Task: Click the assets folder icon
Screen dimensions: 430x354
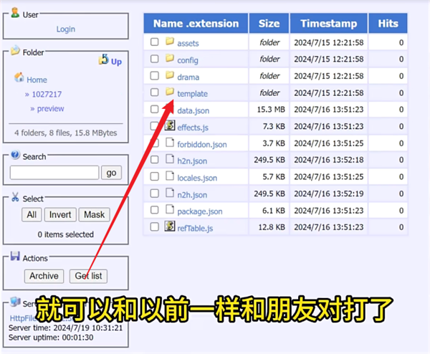Action: coord(170,42)
